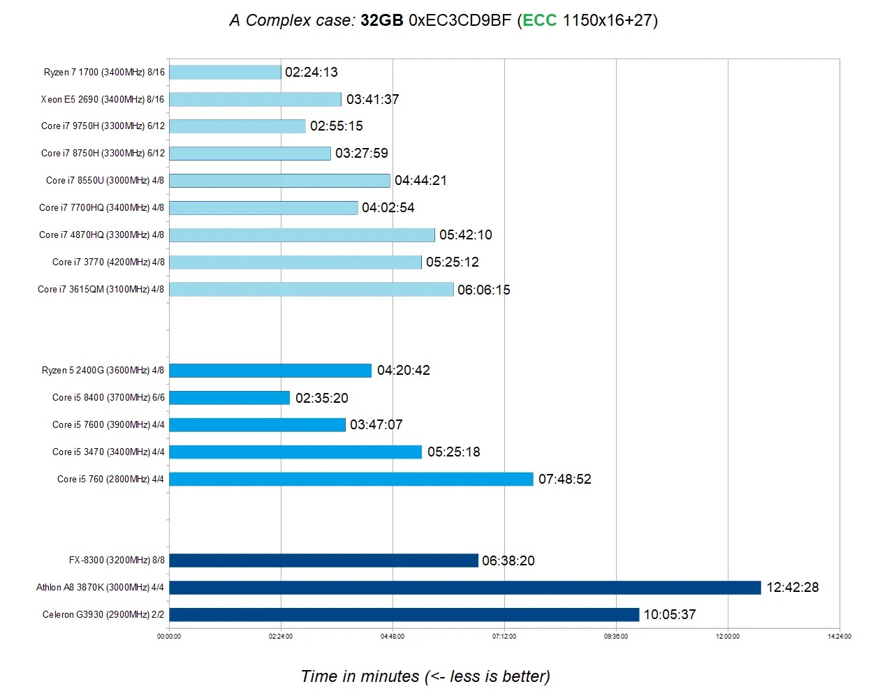The height and width of the screenshot is (698, 873).
Task: Click the Core i7 8750H bar
Action: pyautogui.click(x=250, y=154)
